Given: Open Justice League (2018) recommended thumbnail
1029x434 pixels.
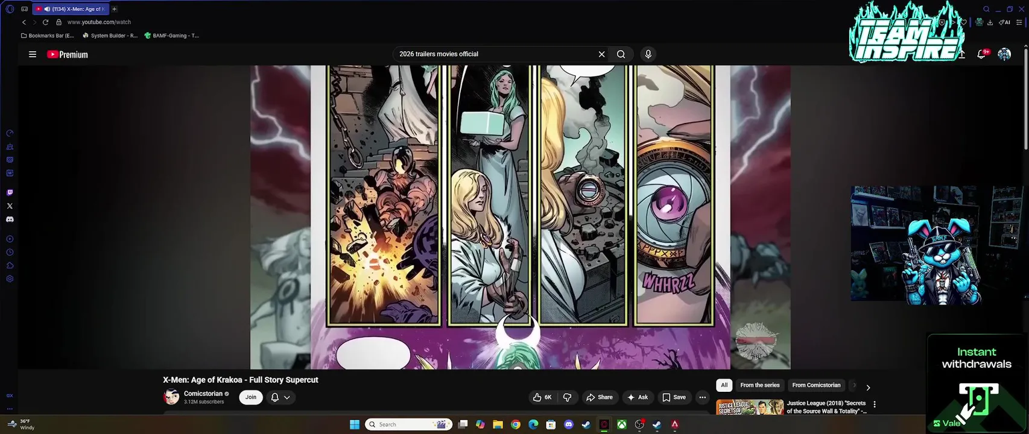Looking at the screenshot, I should (x=750, y=407).
